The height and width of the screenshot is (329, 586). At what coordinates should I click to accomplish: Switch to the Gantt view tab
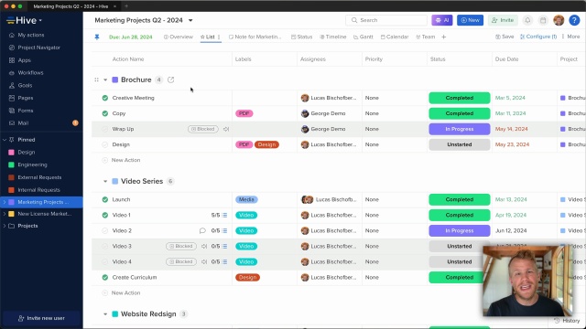(x=364, y=37)
